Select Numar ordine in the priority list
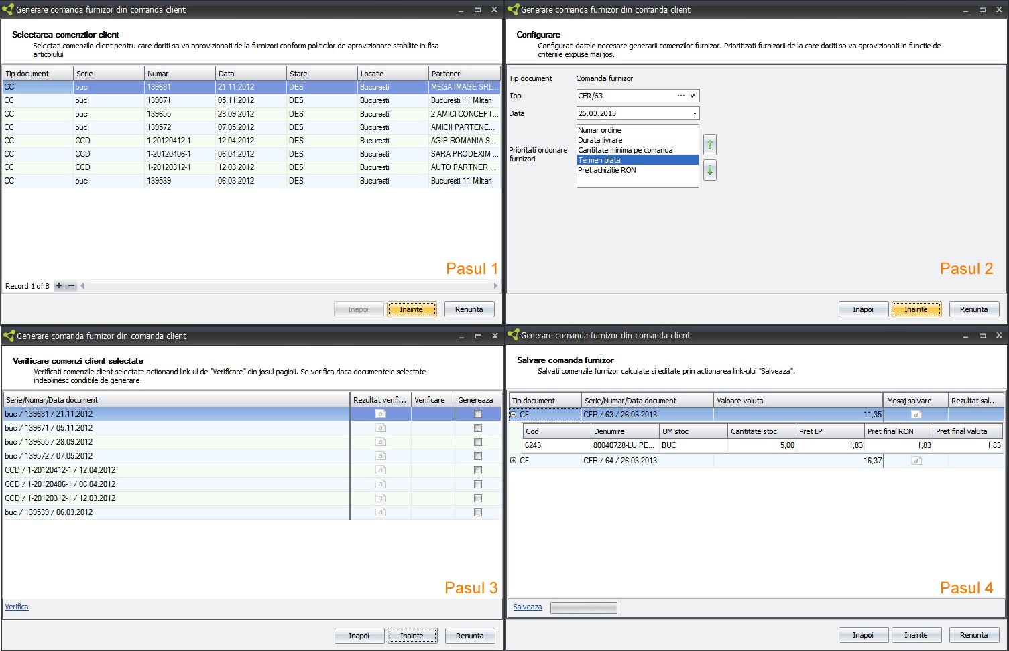This screenshot has width=1009, height=651. pyautogui.click(x=638, y=130)
